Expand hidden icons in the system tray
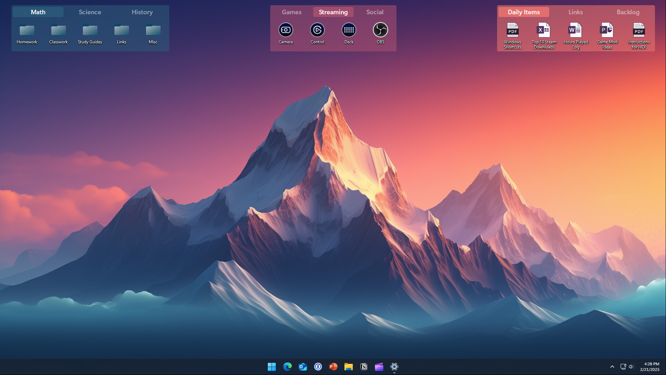 click(x=613, y=367)
